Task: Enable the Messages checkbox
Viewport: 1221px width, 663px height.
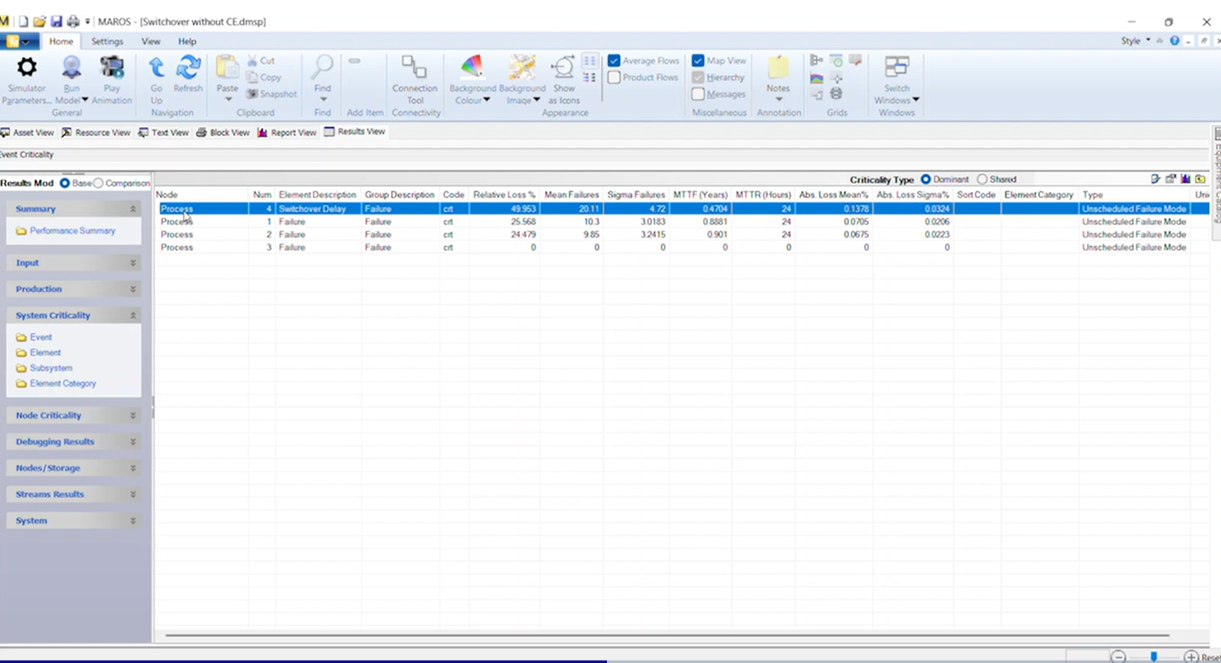Action: 698,94
